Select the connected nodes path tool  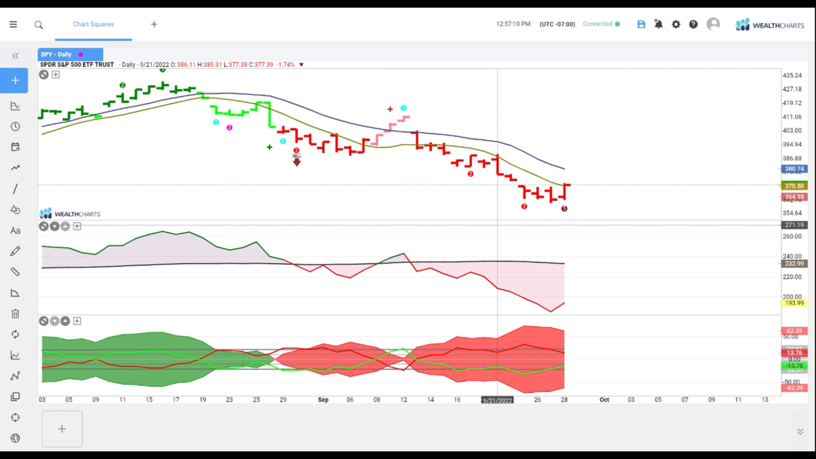coord(15,376)
